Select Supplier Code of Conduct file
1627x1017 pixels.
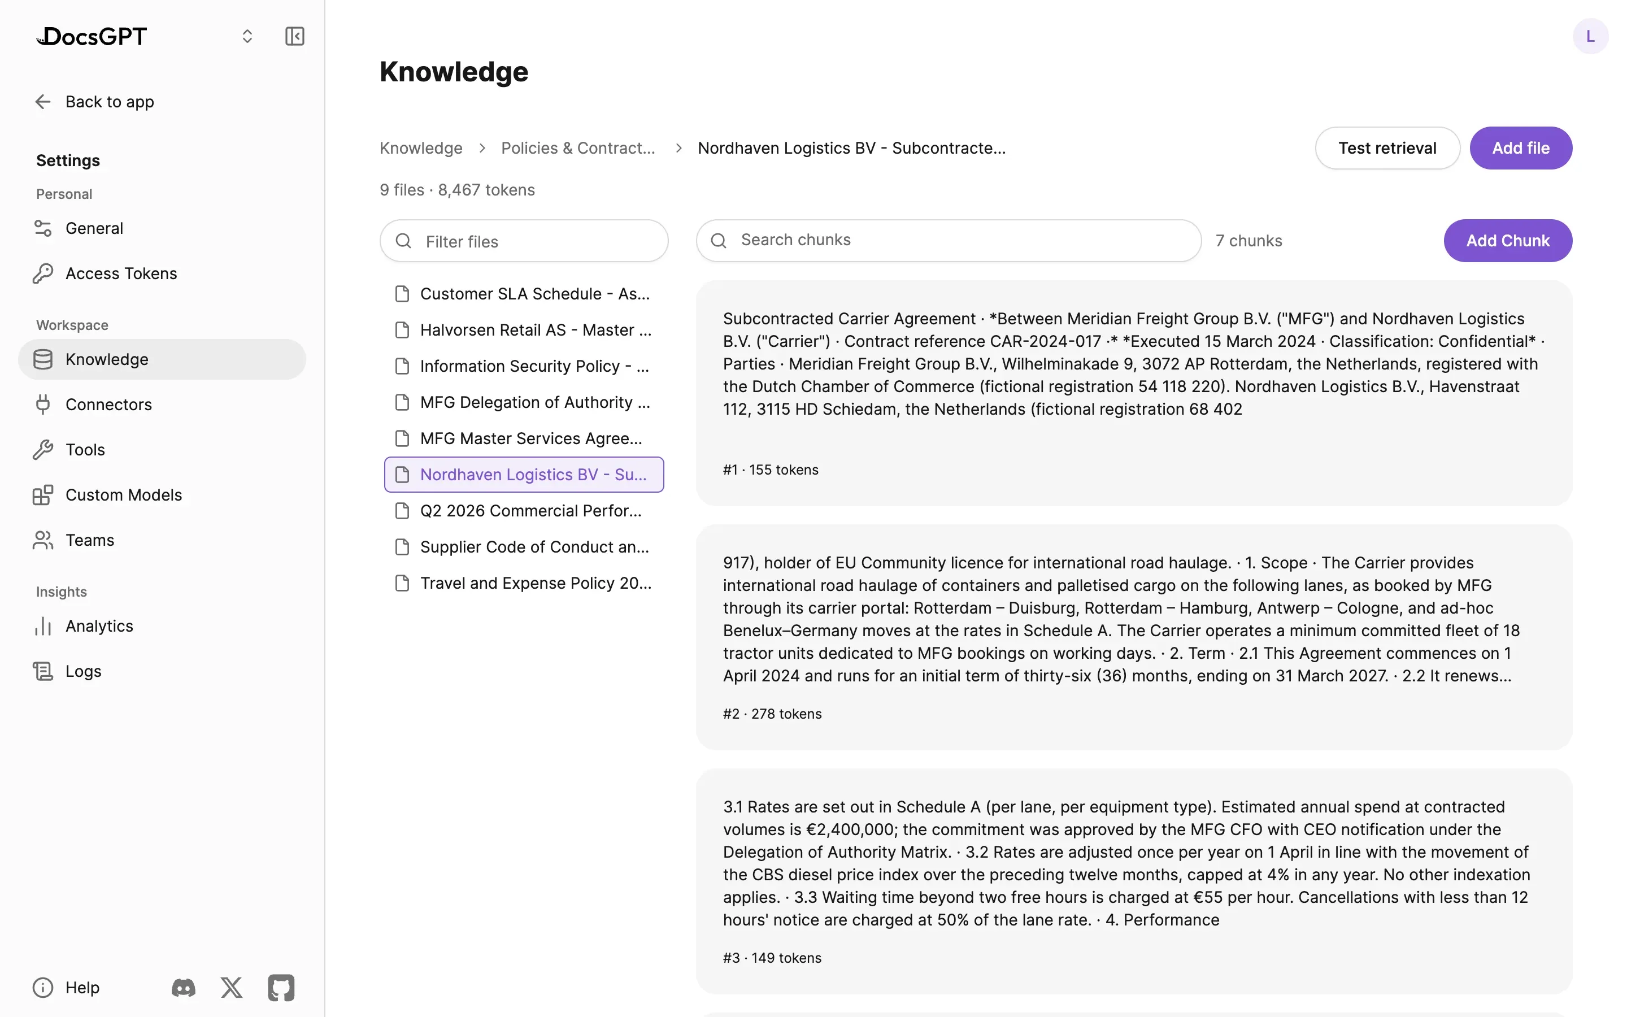click(524, 547)
